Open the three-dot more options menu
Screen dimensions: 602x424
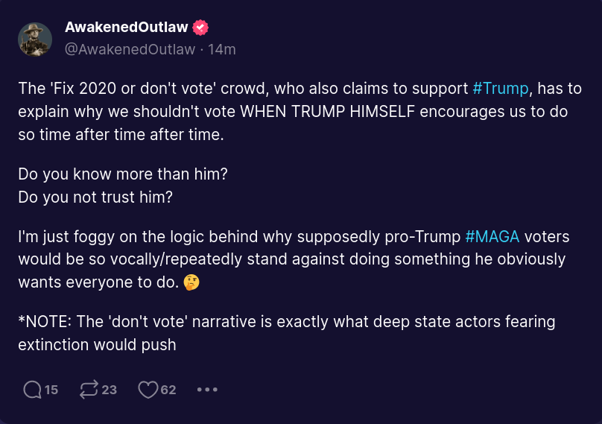207,389
